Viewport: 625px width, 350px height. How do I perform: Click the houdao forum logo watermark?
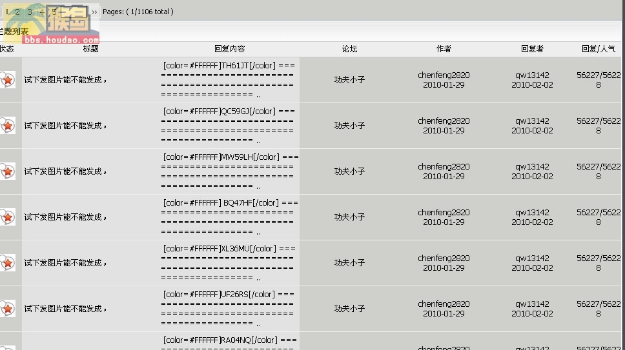52,24
